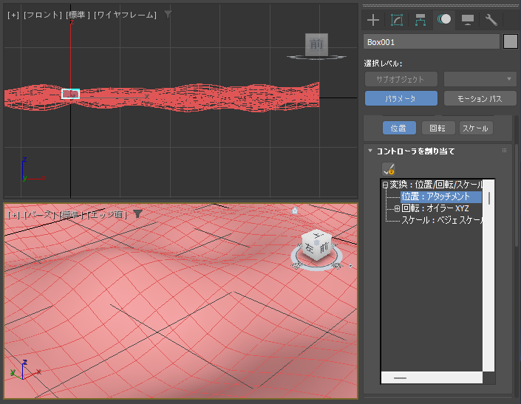Select the 位置 PRS button
Viewport: 521px width, 404px height.
[x=399, y=128]
